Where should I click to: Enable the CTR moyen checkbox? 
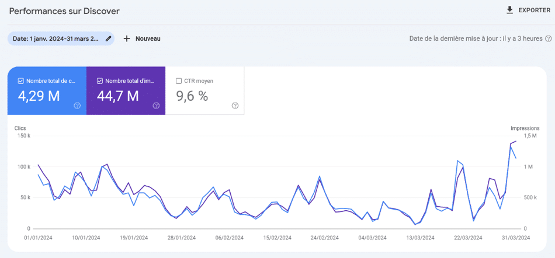179,81
